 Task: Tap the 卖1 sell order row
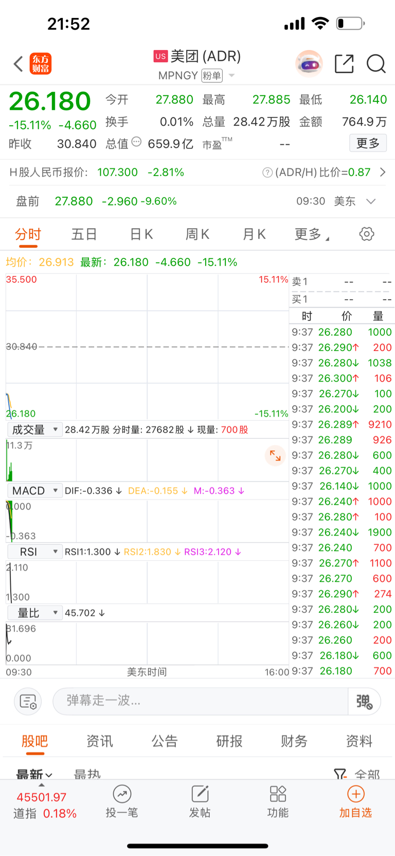point(342,282)
